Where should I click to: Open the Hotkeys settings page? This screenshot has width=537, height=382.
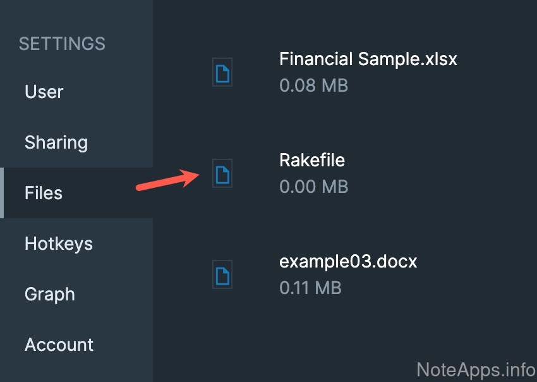click(x=59, y=243)
